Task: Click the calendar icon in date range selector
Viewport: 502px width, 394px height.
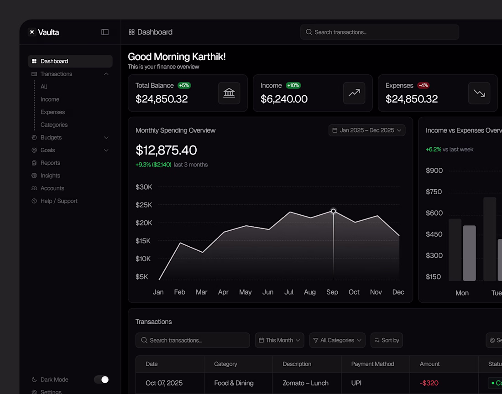Action: pyautogui.click(x=335, y=130)
